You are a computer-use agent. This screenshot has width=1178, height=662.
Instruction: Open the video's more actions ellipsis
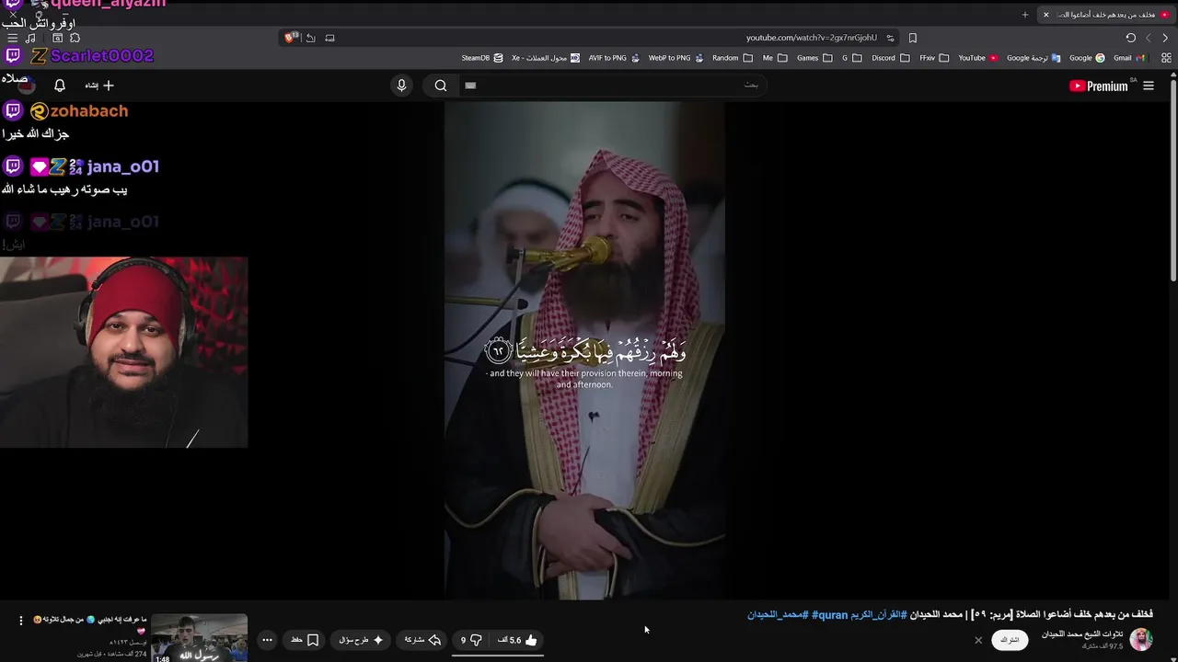267,640
